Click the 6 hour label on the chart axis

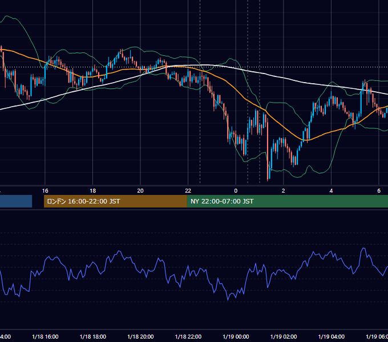point(379,190)
